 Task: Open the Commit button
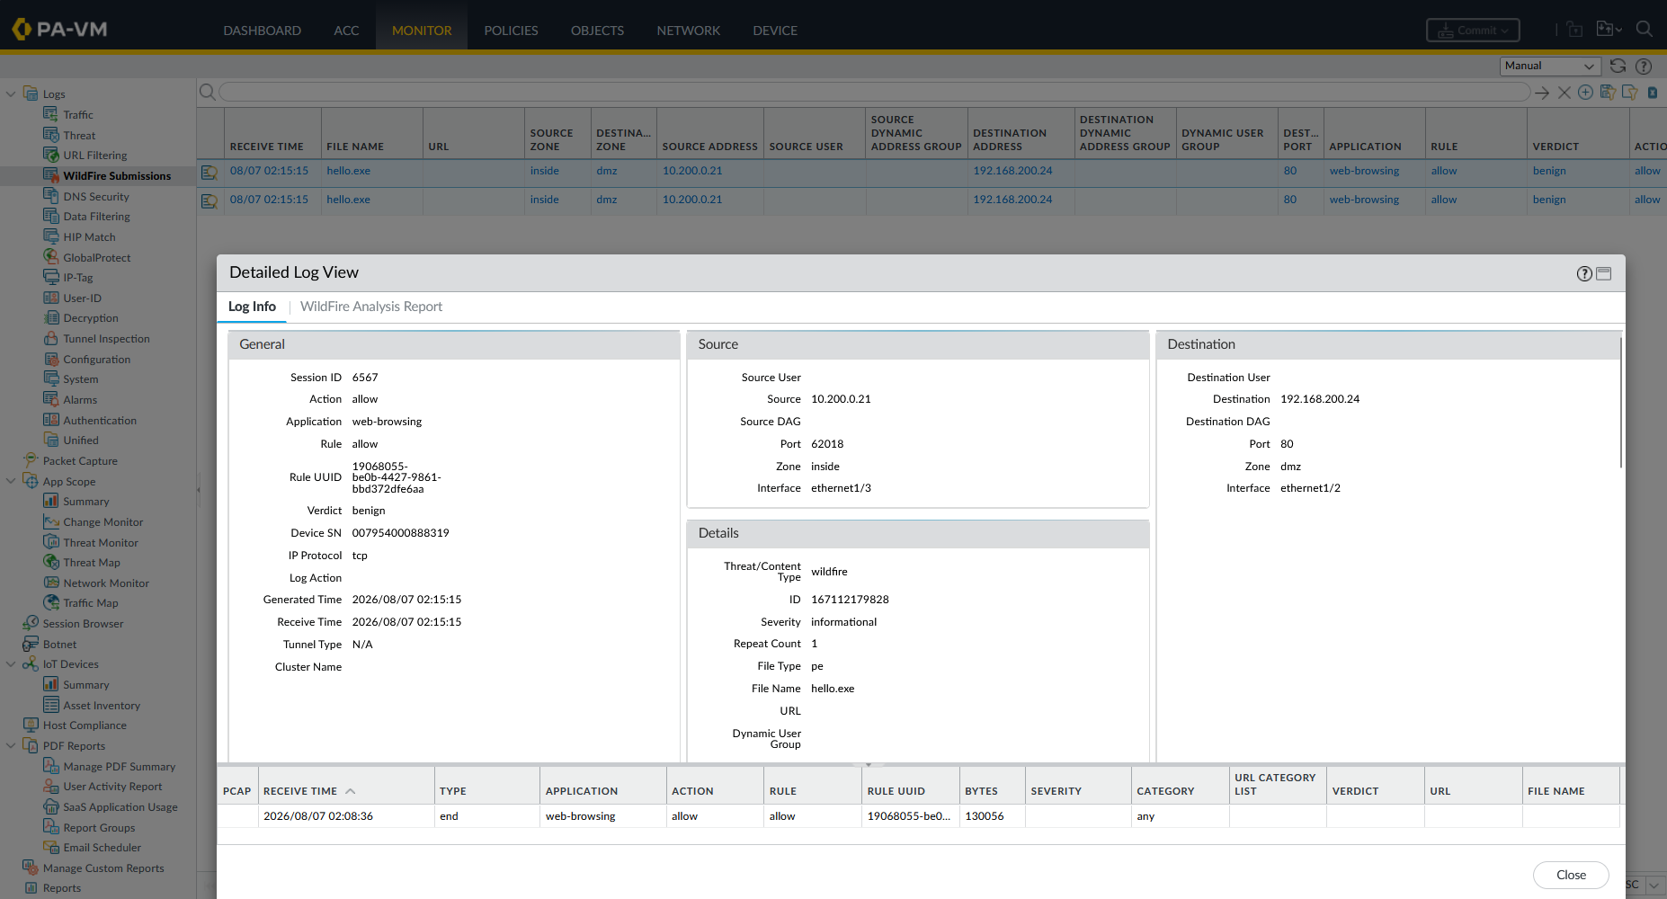pyautogui.click(x=1473, y=30)
